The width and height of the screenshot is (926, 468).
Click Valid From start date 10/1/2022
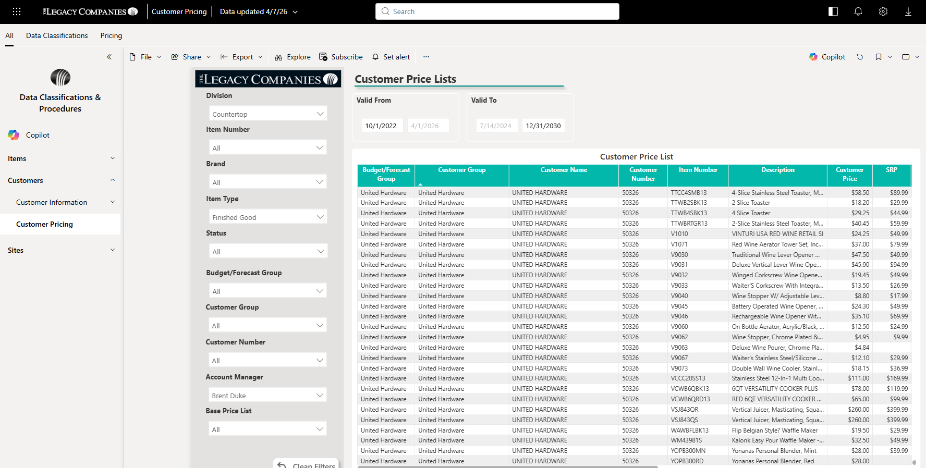click(382, 126)
